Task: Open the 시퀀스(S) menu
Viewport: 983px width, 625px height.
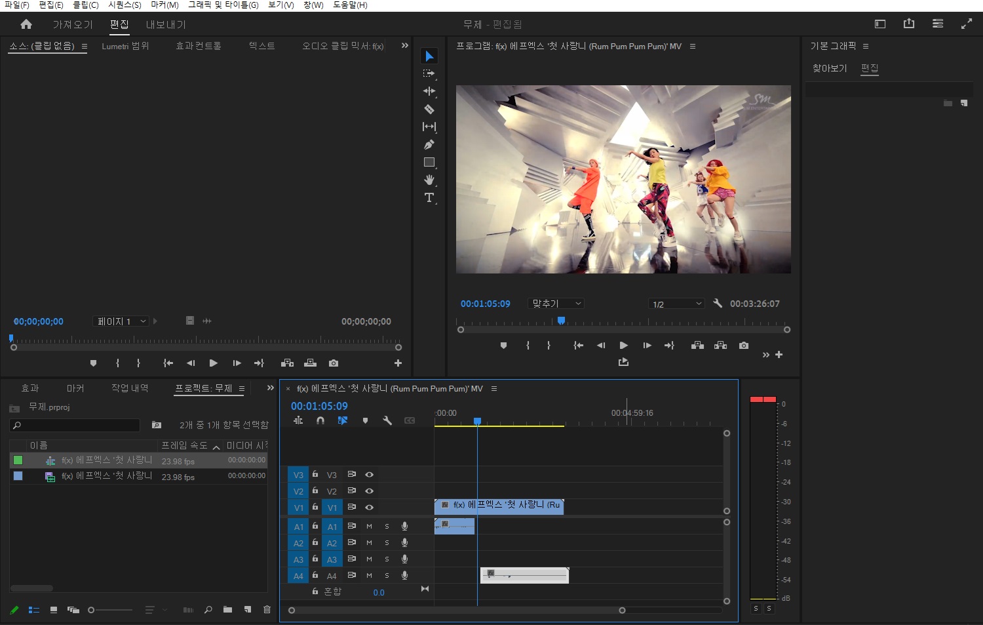Action: pyautogui.click(x=125, y=5)
